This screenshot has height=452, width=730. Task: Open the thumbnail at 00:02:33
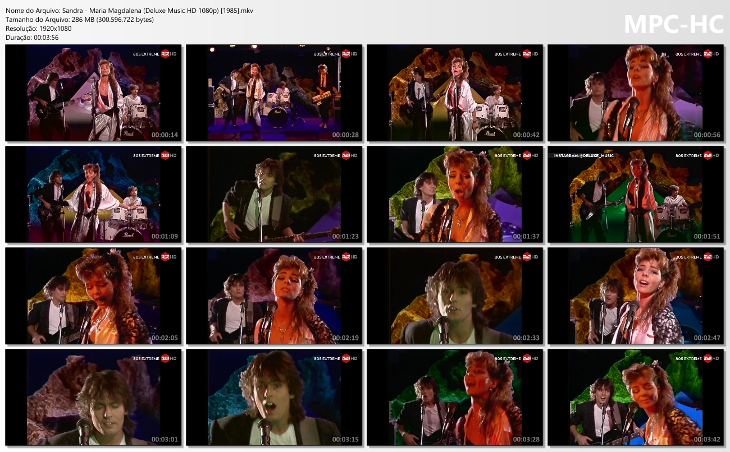pos(455,296)
